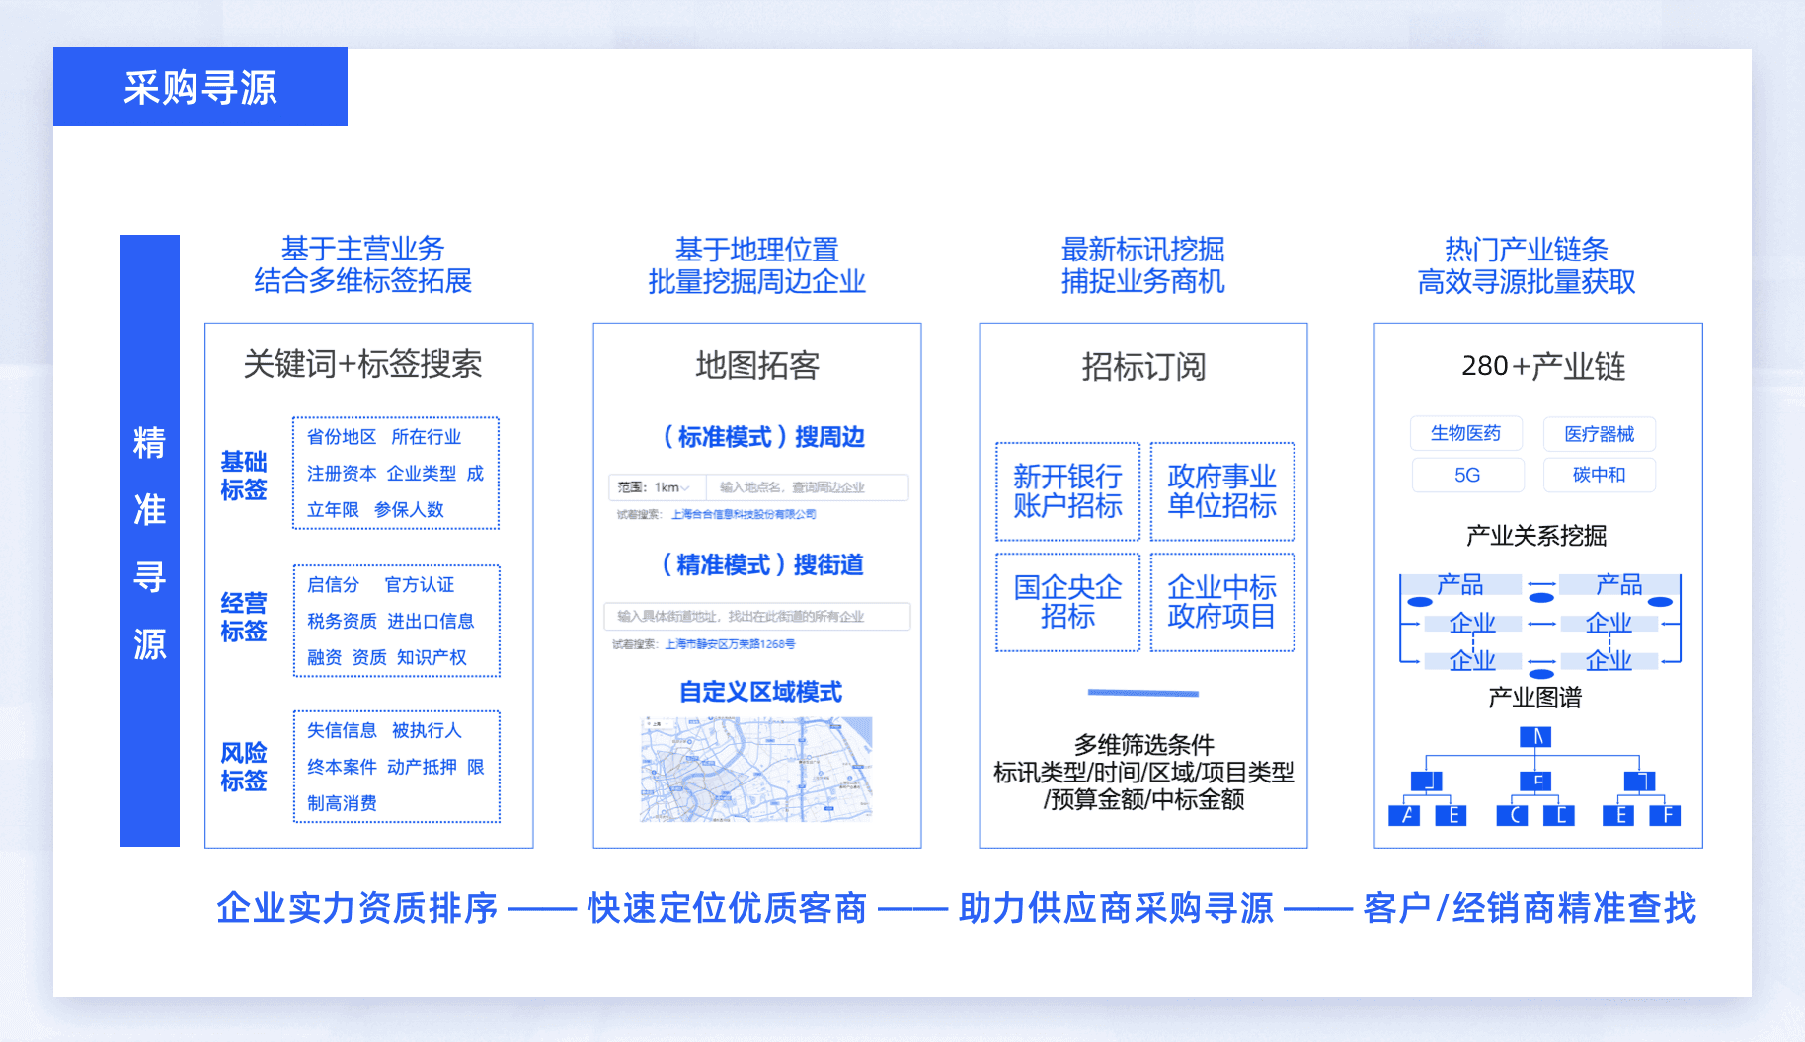Select the 生物医药 industry chain tag
Viewport: 1805px width, 1042px height.
point(1466,433)
